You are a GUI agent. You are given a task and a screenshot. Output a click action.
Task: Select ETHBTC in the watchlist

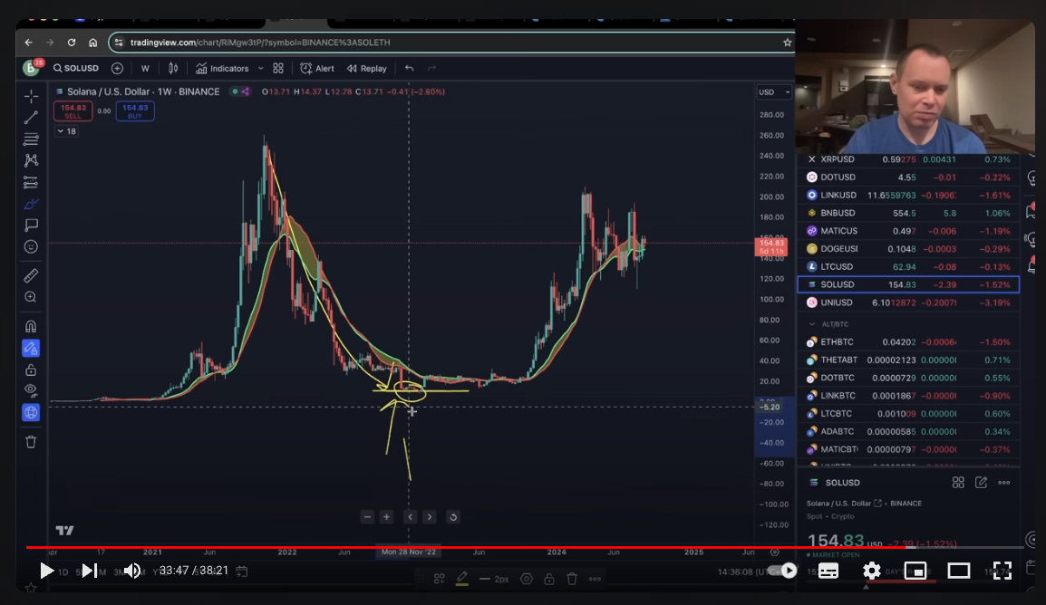pos(908,341)
